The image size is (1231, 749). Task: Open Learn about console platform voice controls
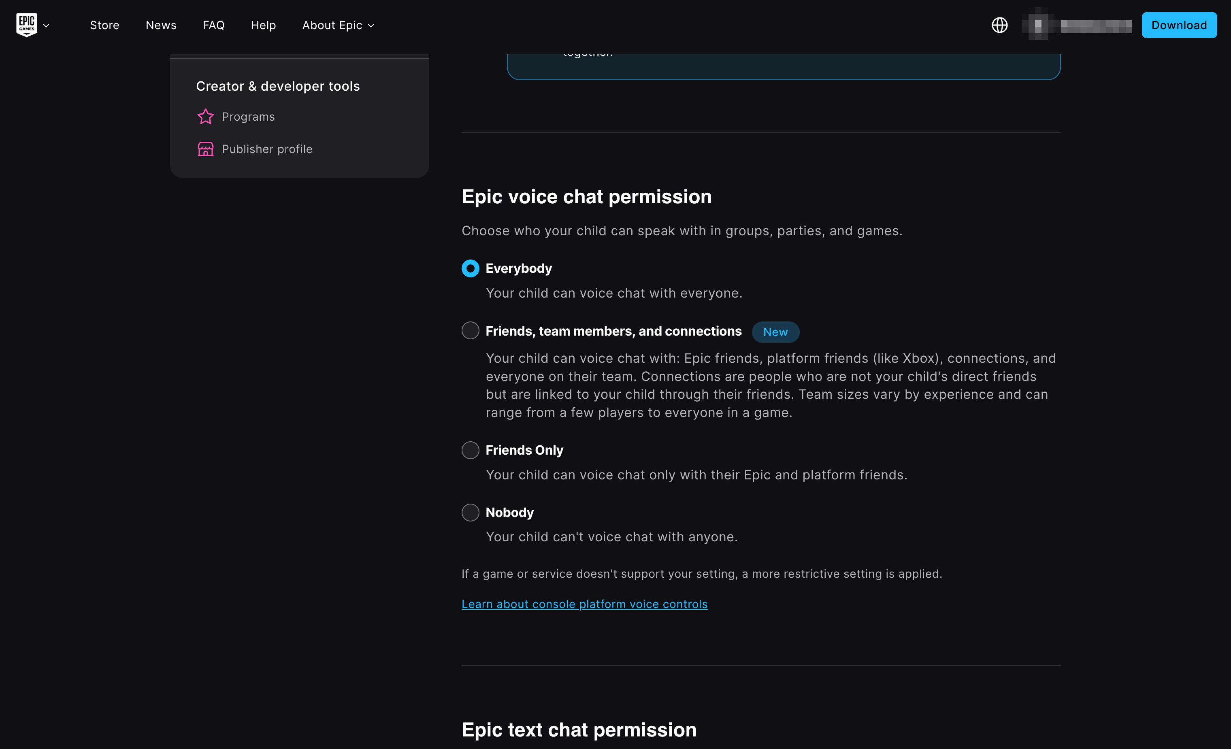pos(585,604)
